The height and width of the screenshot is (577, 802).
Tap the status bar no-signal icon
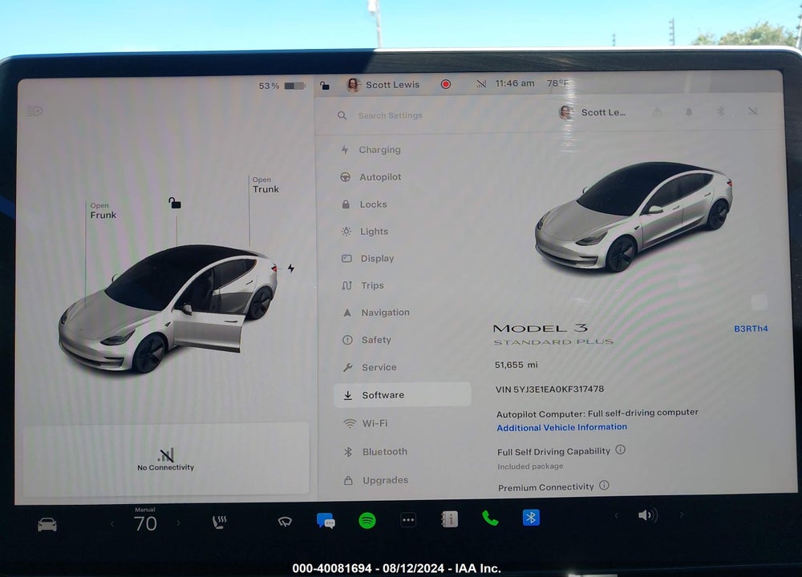480,83
